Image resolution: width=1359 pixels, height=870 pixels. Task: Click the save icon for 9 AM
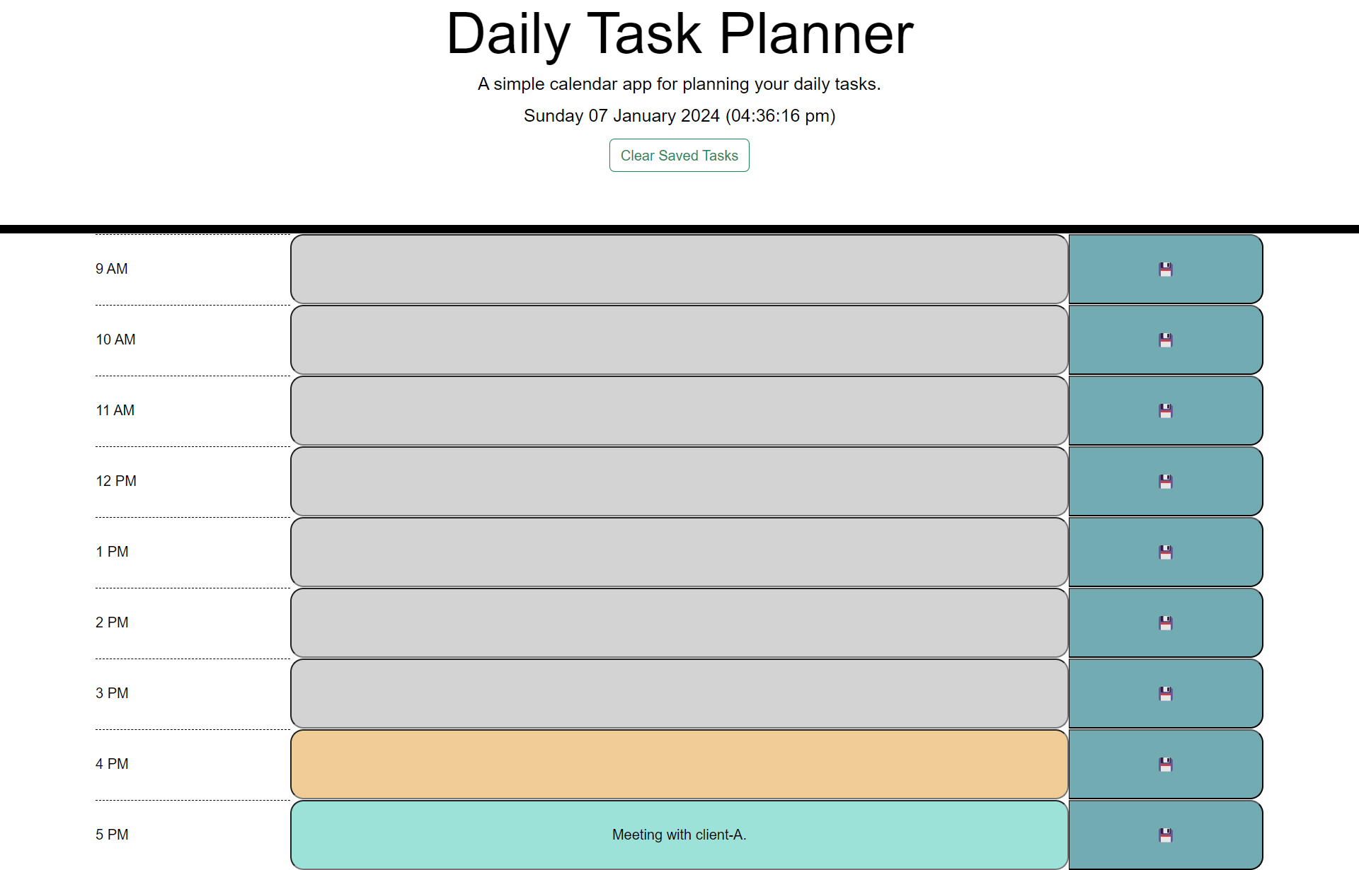(x=1166, y=269)
